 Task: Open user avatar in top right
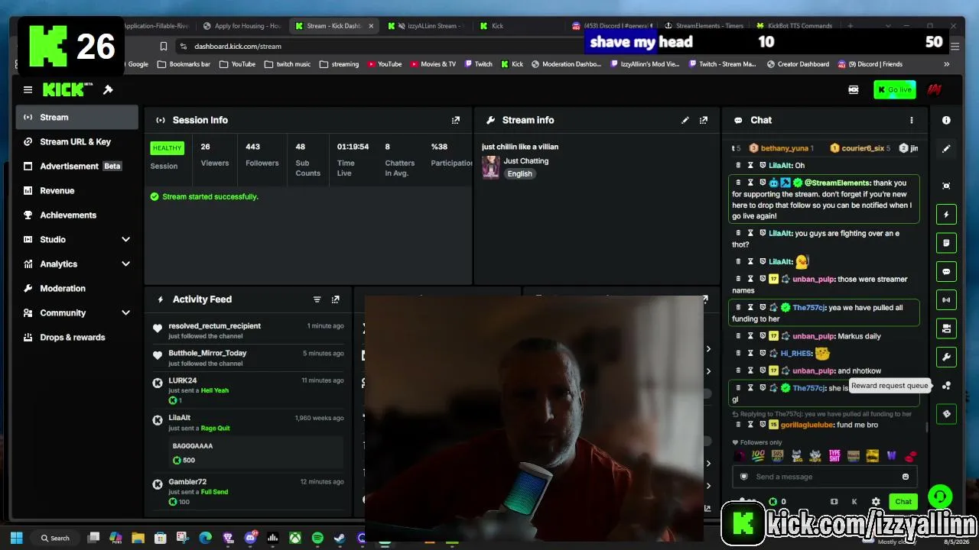coord(934,90)
